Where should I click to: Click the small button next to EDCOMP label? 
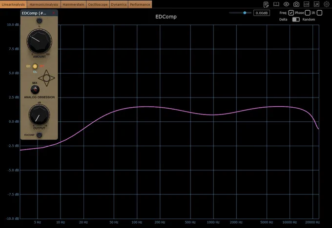(x=39, y=135)
